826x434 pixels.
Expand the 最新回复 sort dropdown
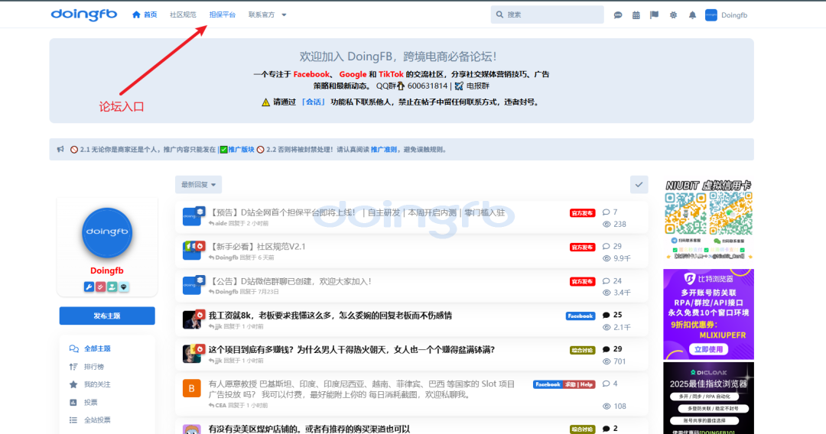pos(198,184)
